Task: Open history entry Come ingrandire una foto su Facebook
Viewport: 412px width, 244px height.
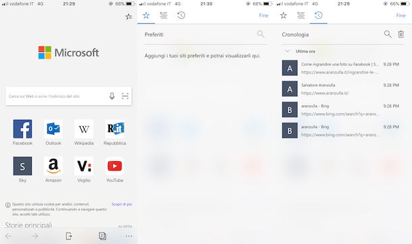Action: point(341,68)
